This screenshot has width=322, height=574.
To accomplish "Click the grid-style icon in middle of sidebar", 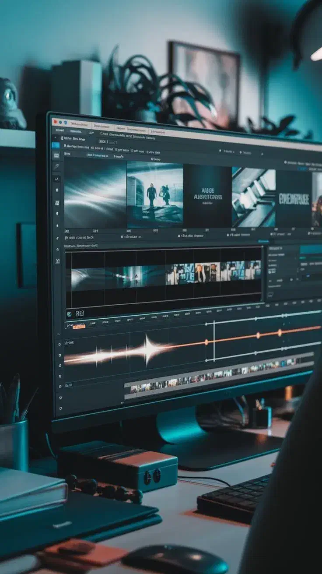I will (57, 203).
